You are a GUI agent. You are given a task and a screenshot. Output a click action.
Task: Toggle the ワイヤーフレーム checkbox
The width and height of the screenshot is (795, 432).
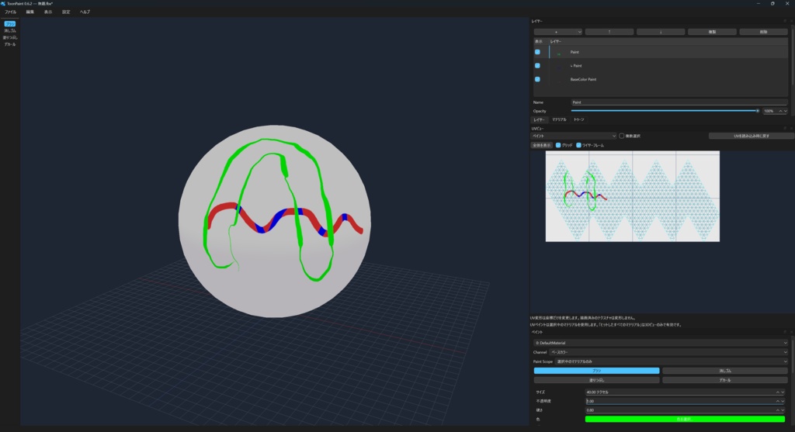click(578, 145)
